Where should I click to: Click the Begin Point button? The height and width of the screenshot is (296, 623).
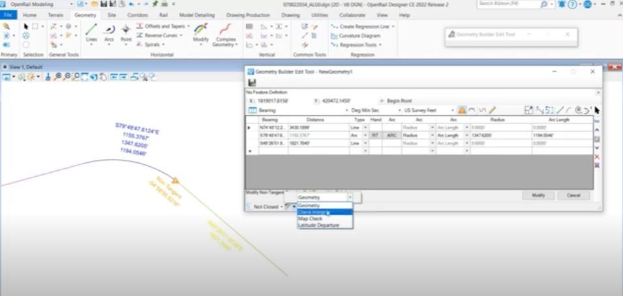point(396,101)
